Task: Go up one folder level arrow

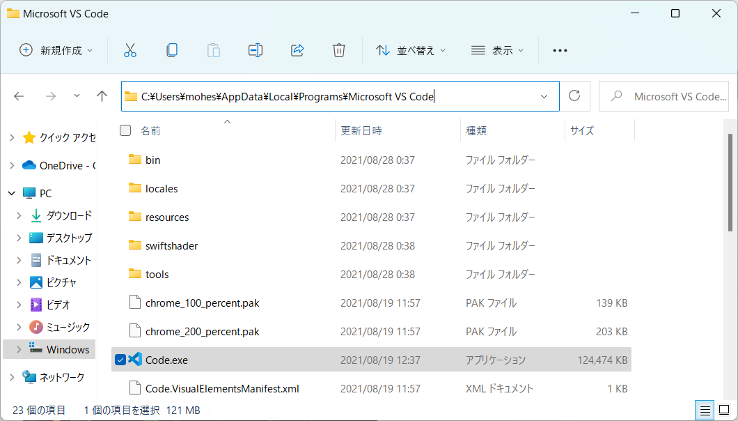Action: (102, 96)
